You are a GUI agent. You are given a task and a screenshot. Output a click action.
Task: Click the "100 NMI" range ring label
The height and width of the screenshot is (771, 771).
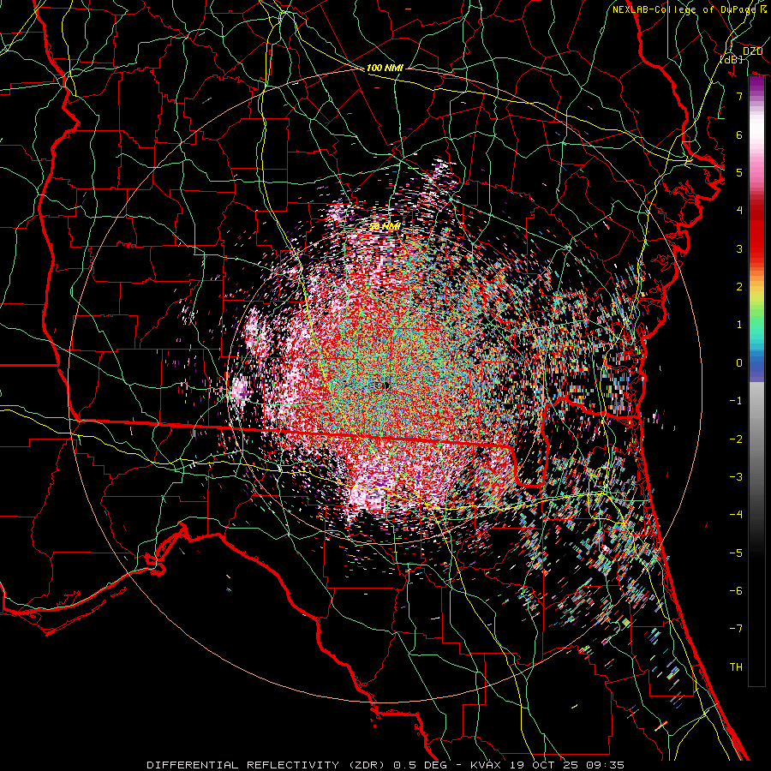[385, 68]
